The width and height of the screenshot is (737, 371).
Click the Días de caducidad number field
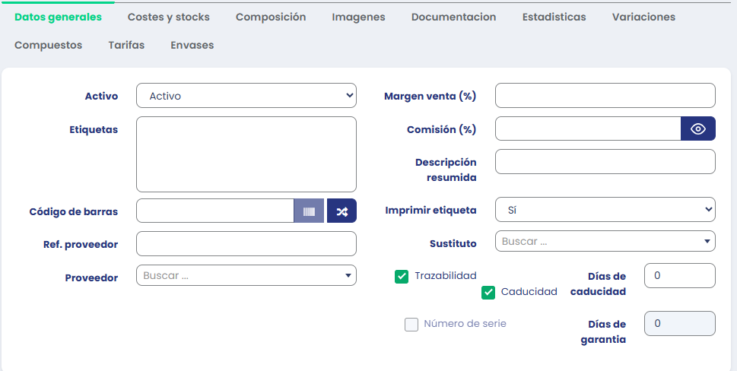pos(679,276)
